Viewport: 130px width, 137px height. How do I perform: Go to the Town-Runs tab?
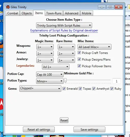click(x=54, y=13)
